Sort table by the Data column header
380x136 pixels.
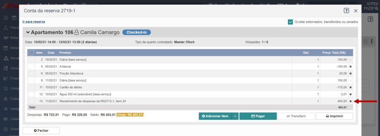[51, 53]
